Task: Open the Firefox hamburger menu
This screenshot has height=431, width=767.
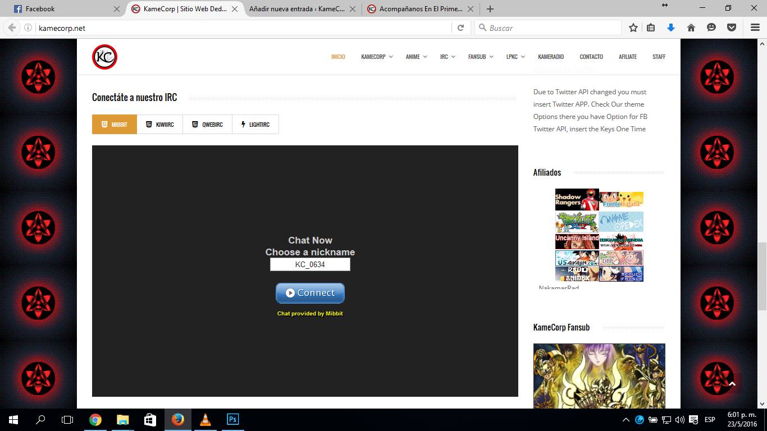Action: click(x=755, y=27)
